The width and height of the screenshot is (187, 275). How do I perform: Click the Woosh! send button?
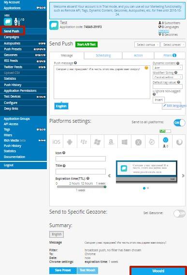tap(158, 271)
